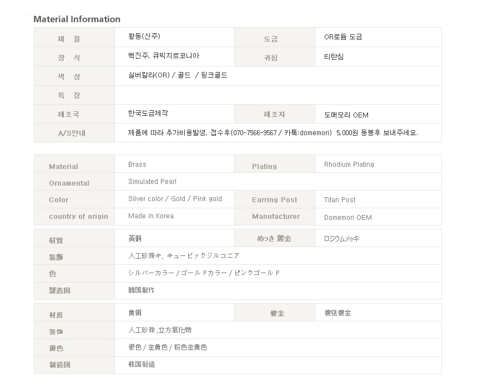484x390 pixels.
Task: Click the Japanese キュービックジルコニア decoration text
Action: [203, 256]
